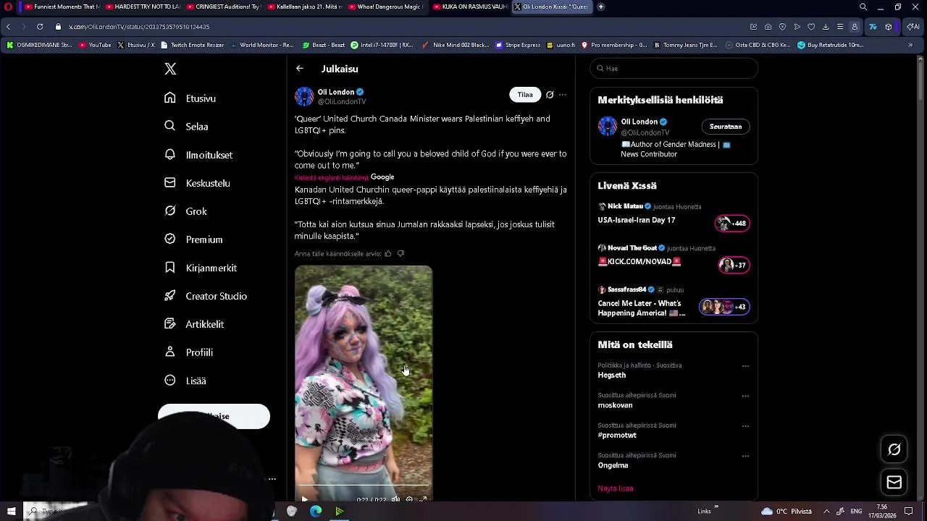Join Nick Matau's USA-Israel-Iran Day 17 space
927x521 pixels.
click(x=674, y=215)
